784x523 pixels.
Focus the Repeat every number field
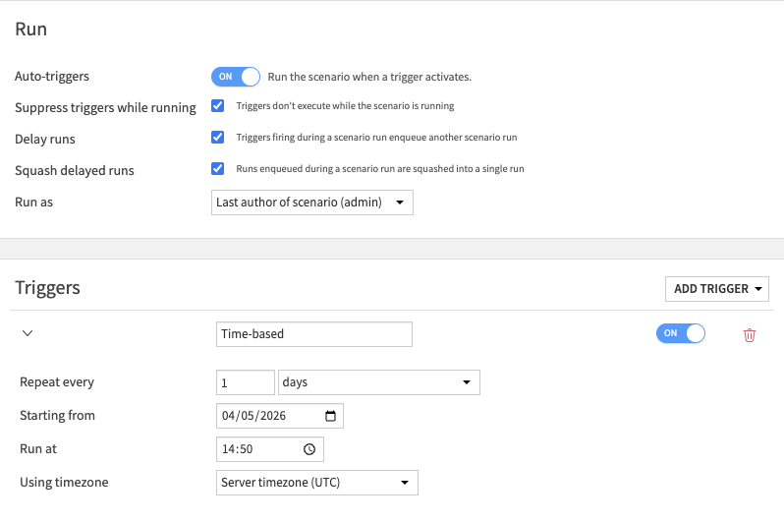pyautogui.click(x=246, y=382)
